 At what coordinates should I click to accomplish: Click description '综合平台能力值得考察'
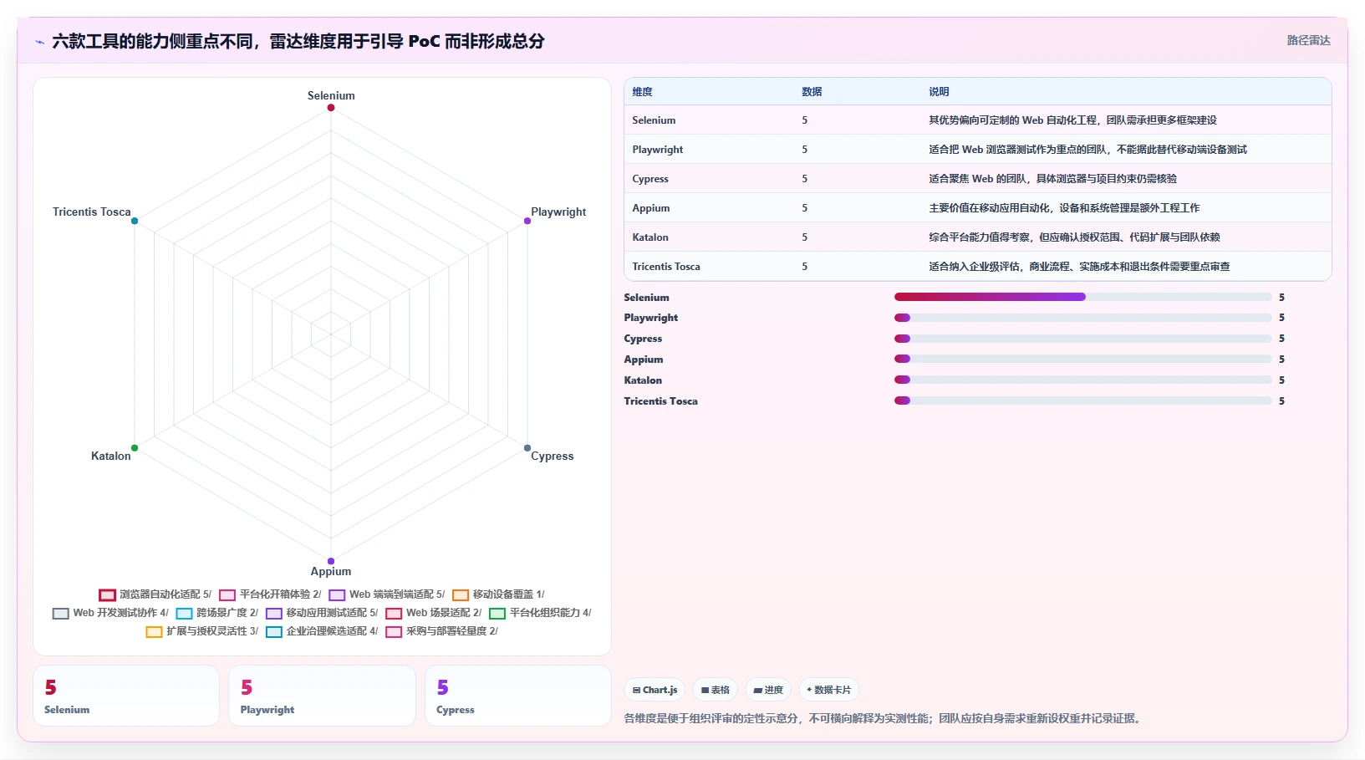coord(979,237)
